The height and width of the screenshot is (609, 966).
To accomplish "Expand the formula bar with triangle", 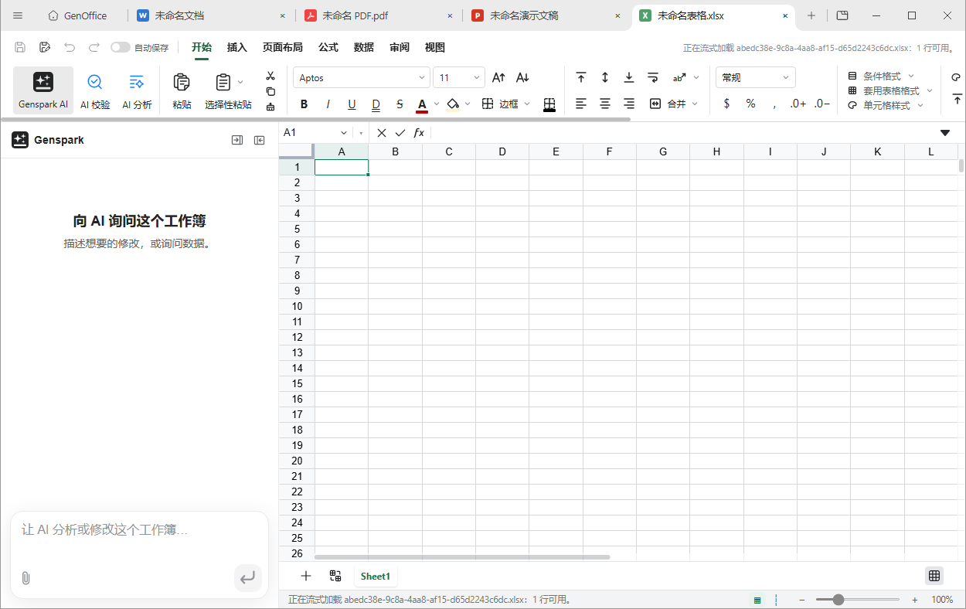I will click(945, 133).
